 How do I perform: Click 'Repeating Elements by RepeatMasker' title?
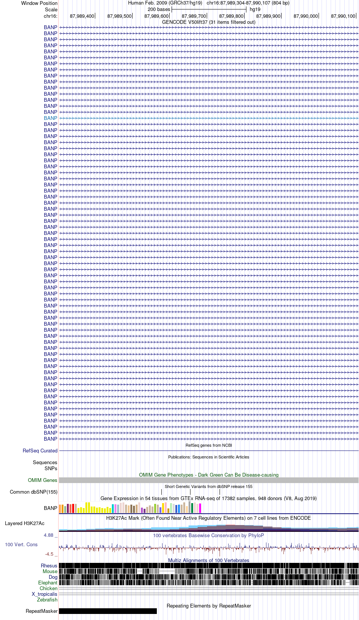[x=209, y=606]
